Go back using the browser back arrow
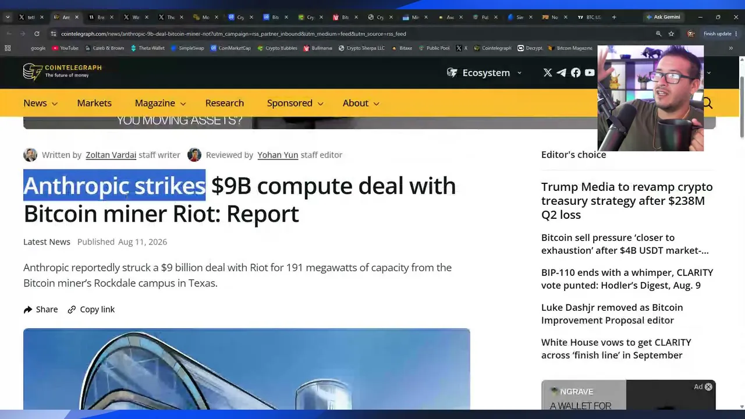Screen dimensions: 745x419 pyautogui.click(x=8, y=34)
